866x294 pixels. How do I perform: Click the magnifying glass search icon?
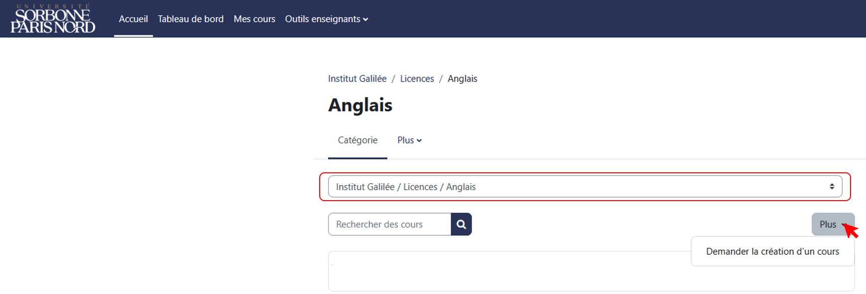[461, 224]
